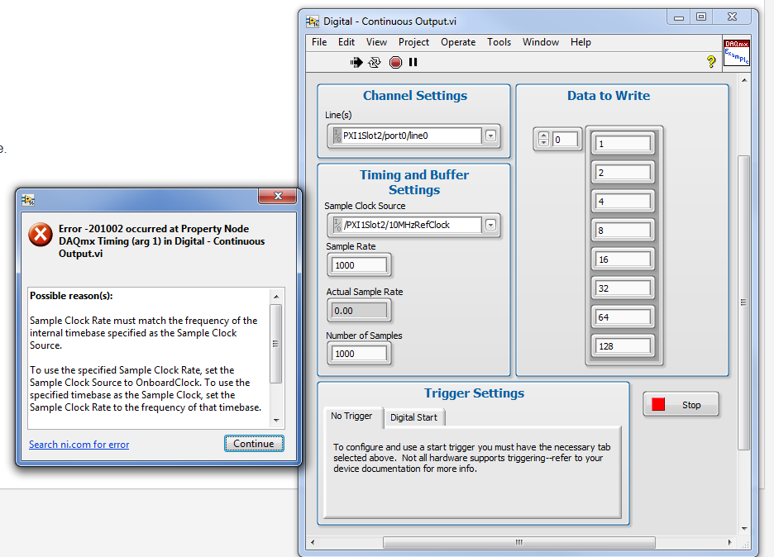
Task: Click the array element containing 16
Action: coord(623,259)
